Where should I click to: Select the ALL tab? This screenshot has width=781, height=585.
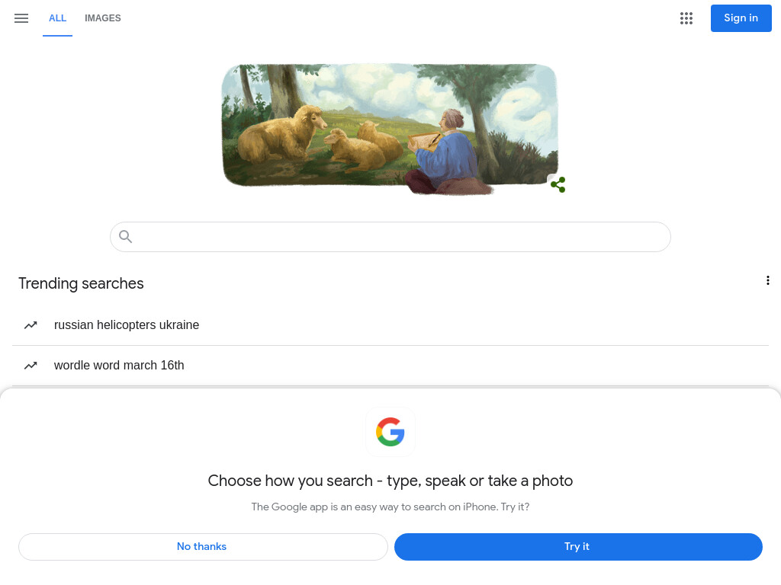click(57, 18)
